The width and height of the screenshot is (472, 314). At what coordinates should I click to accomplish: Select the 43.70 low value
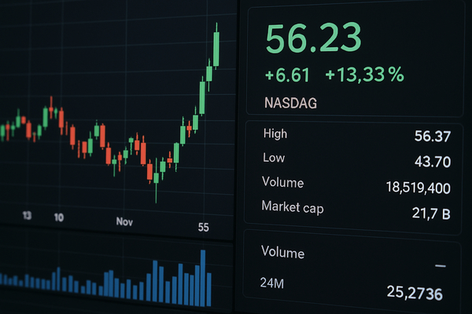click(432, 161)
